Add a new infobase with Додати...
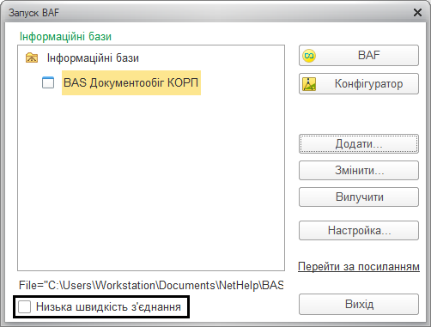Image resolution: width=431 pixels, height=327 pixels. [359, 143]
